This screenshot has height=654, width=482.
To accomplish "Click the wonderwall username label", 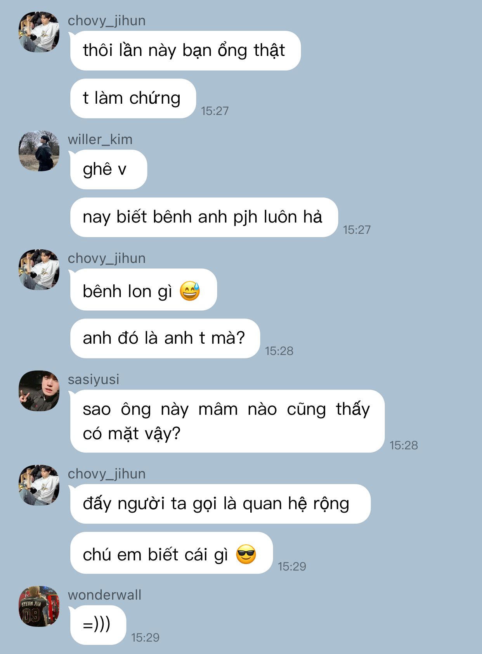I will [x=105, y=595].
